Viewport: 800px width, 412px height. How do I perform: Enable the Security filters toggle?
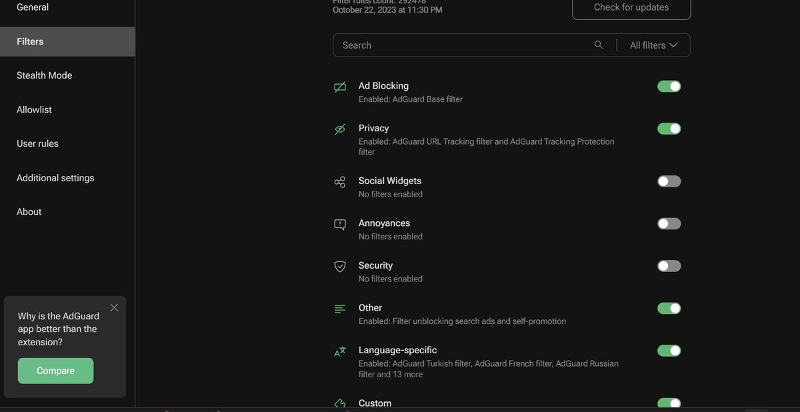pyautogui.click(x=669, y=266)
